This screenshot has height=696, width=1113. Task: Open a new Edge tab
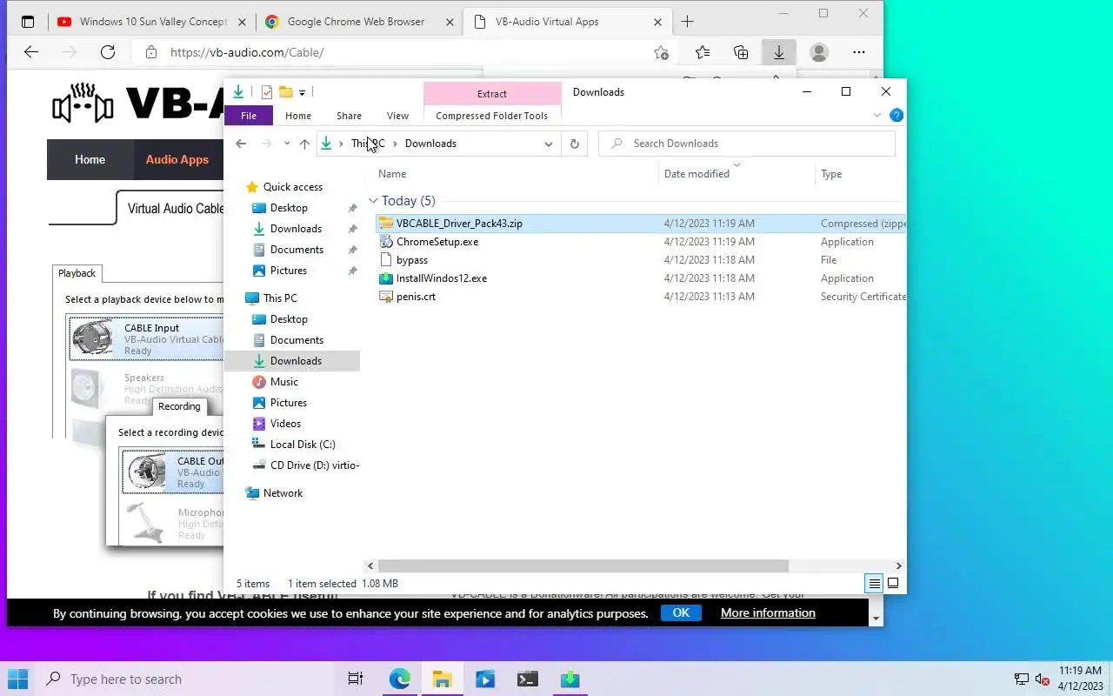[x=687, y=22]
